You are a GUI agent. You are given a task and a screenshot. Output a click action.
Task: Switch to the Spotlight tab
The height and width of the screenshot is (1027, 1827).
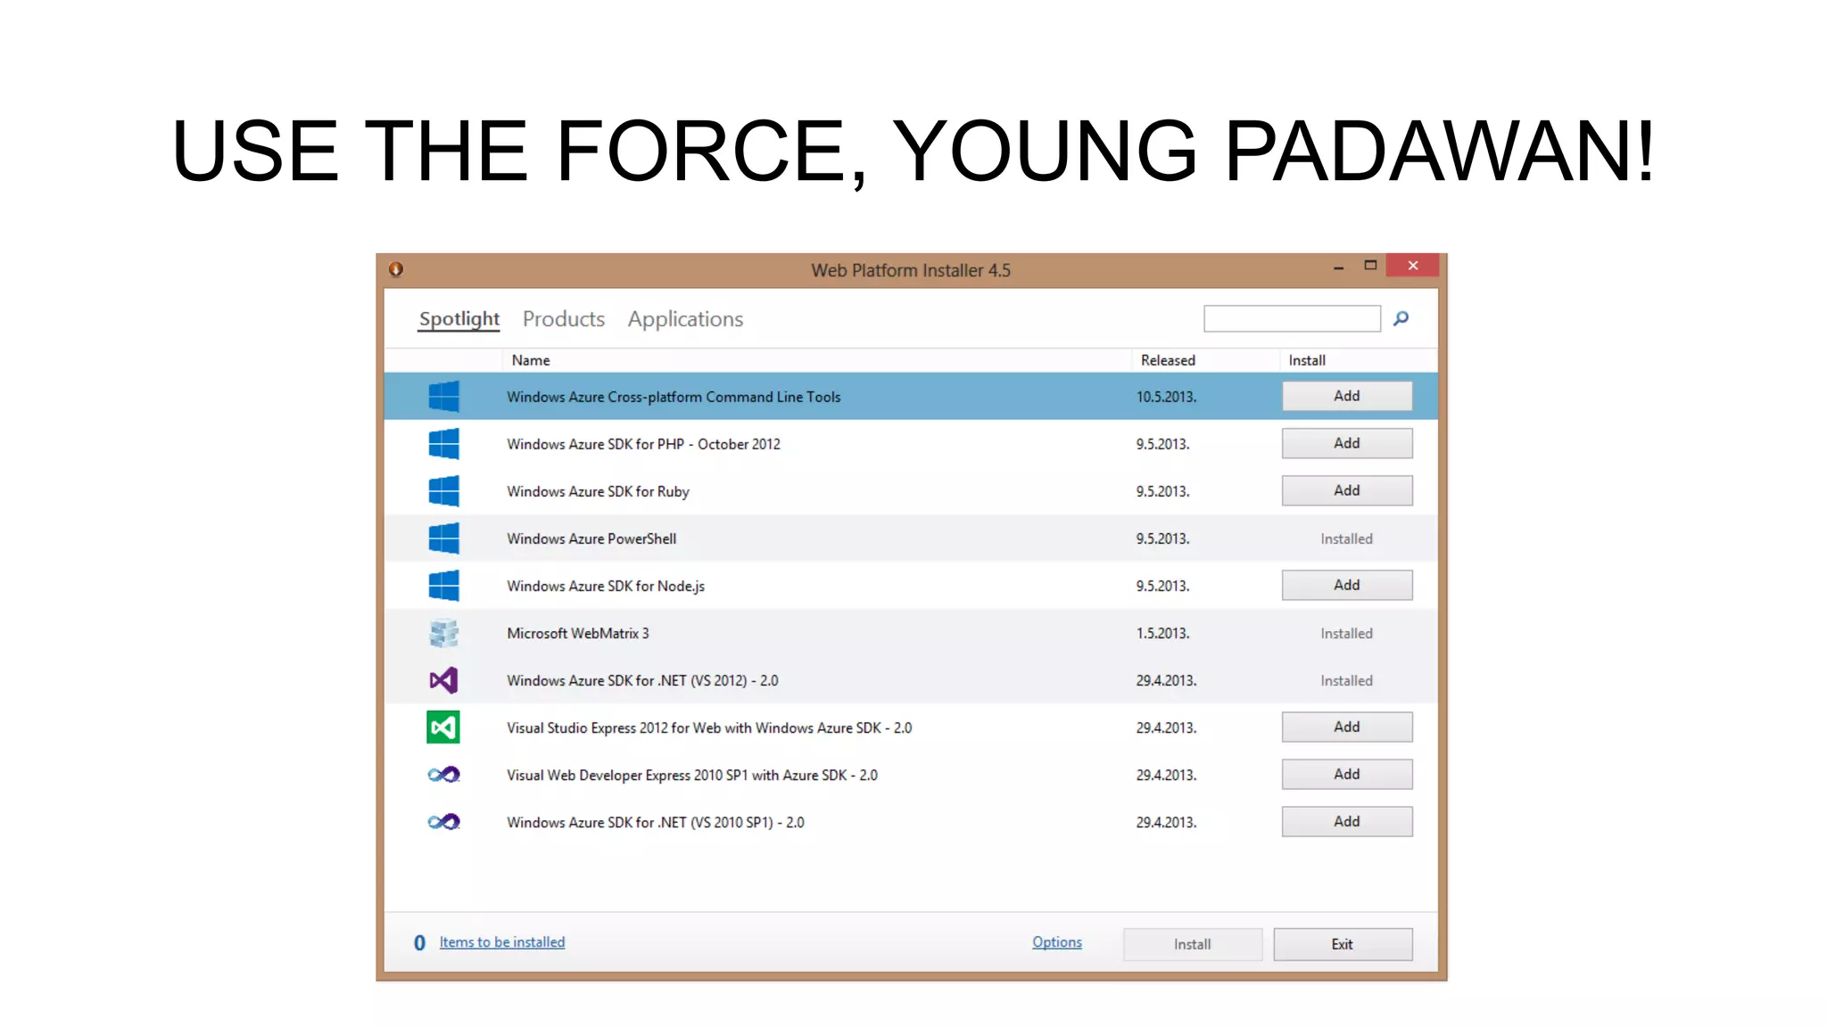pyautogui.click(x=459, y=319)
